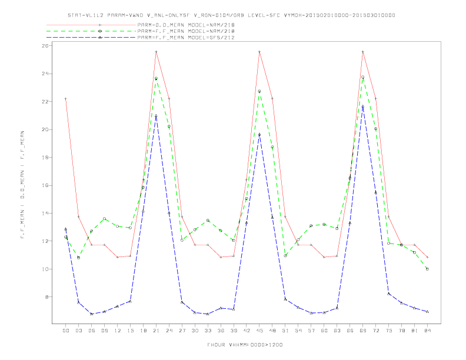Click the chart title line beginning STAT=VL1L2

coord(231,15)
